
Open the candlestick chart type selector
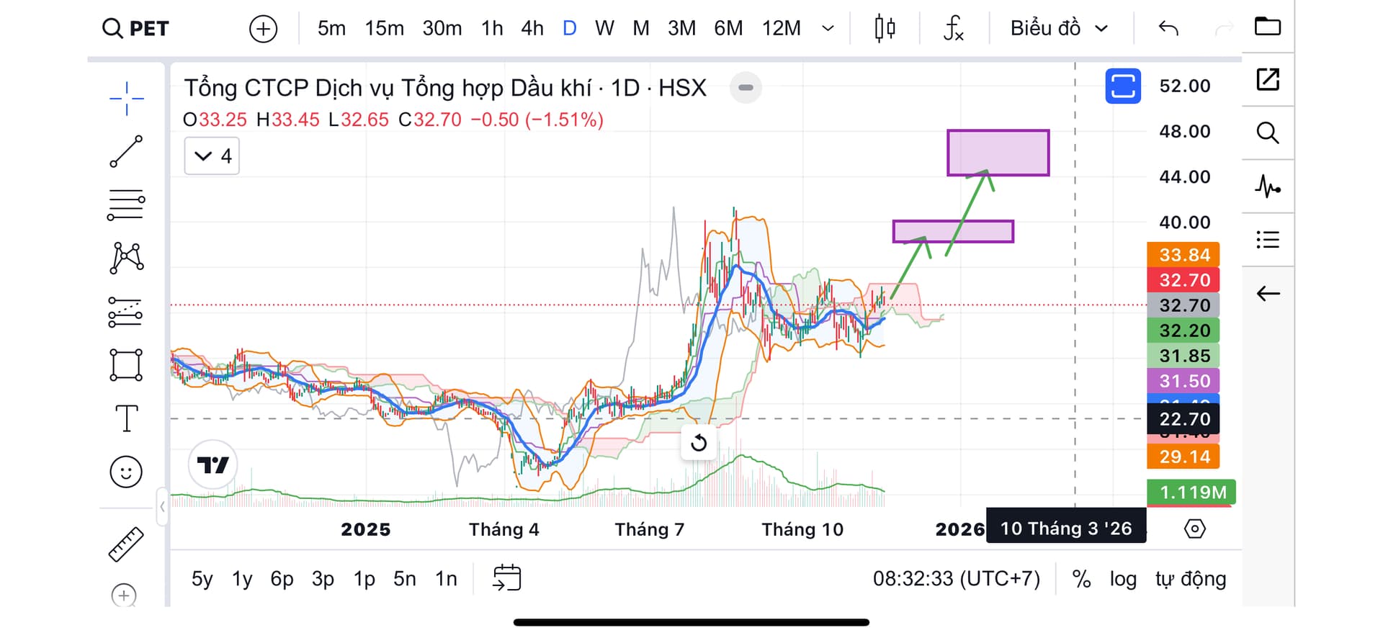885,29
